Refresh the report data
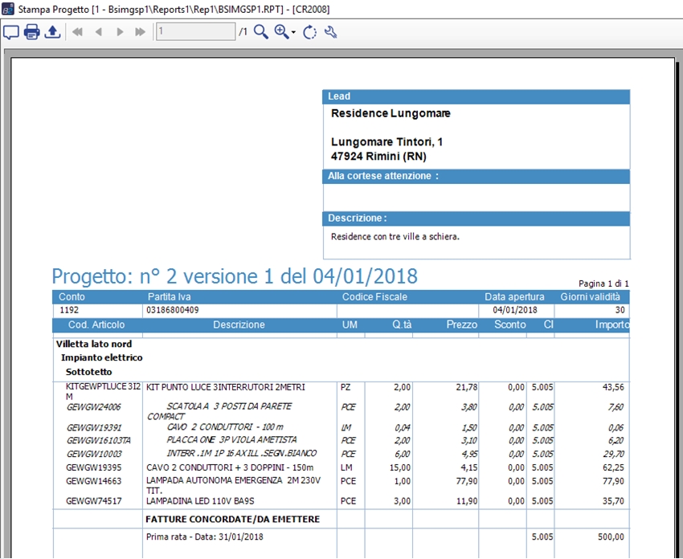Viewport: 683px width, 559px height. [x=309, y=32]
